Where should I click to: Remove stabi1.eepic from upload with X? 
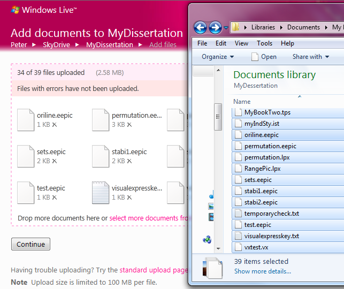pyautogui.click(x=129, y=161)
